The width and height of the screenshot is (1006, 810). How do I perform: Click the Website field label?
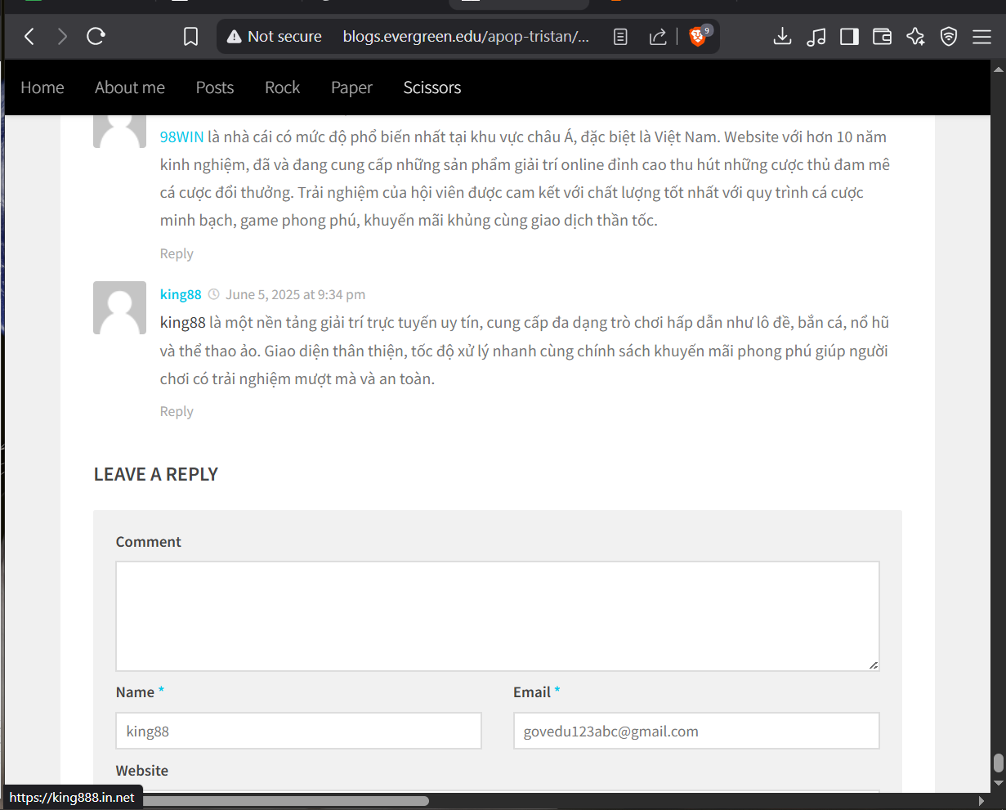[x=142, y=771]
